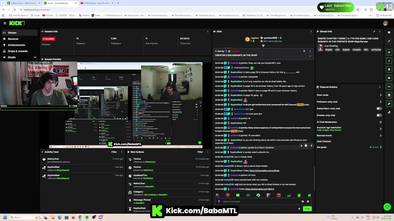Open Windows Start menu
The width and height of the screenshot is (394, 221).
5,217
